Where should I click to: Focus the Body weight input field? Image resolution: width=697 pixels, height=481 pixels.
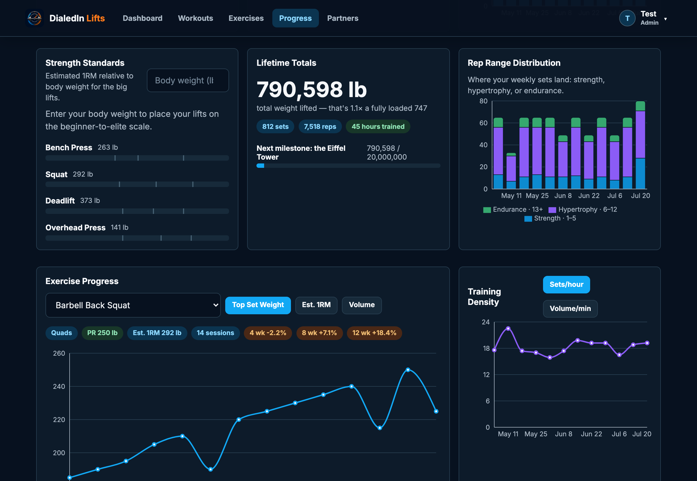click(x=188, y=80)
